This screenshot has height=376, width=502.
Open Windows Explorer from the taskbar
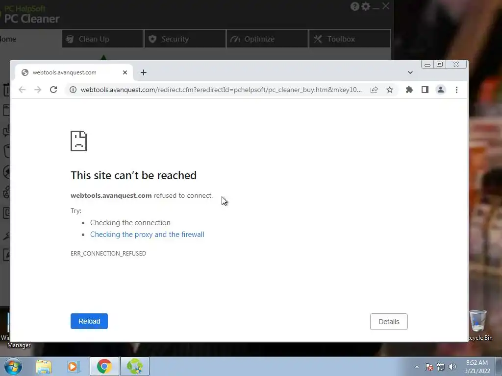coord(44,367)
